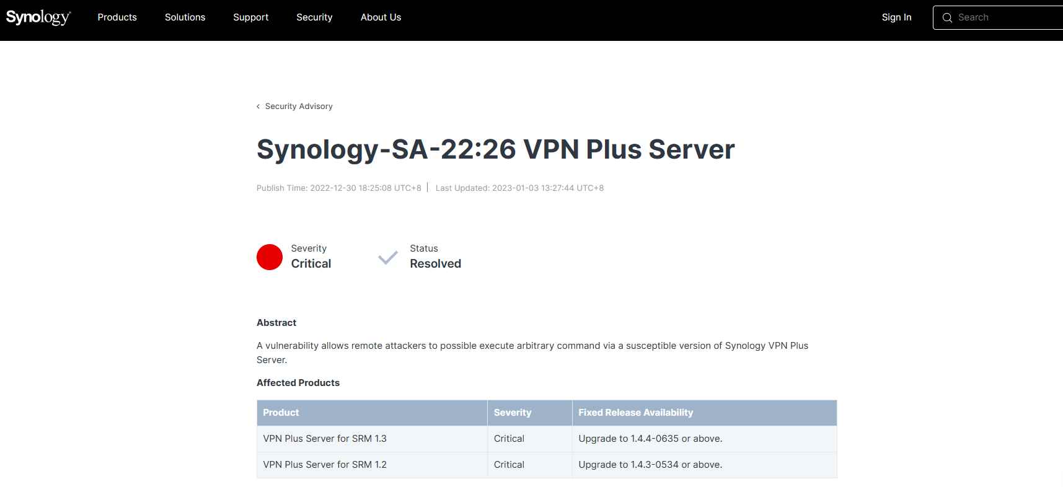Select VPN Plus Server for SRM 1.3 cell
The width and height of the screenshot is (1063, 487).
[372, 439]
